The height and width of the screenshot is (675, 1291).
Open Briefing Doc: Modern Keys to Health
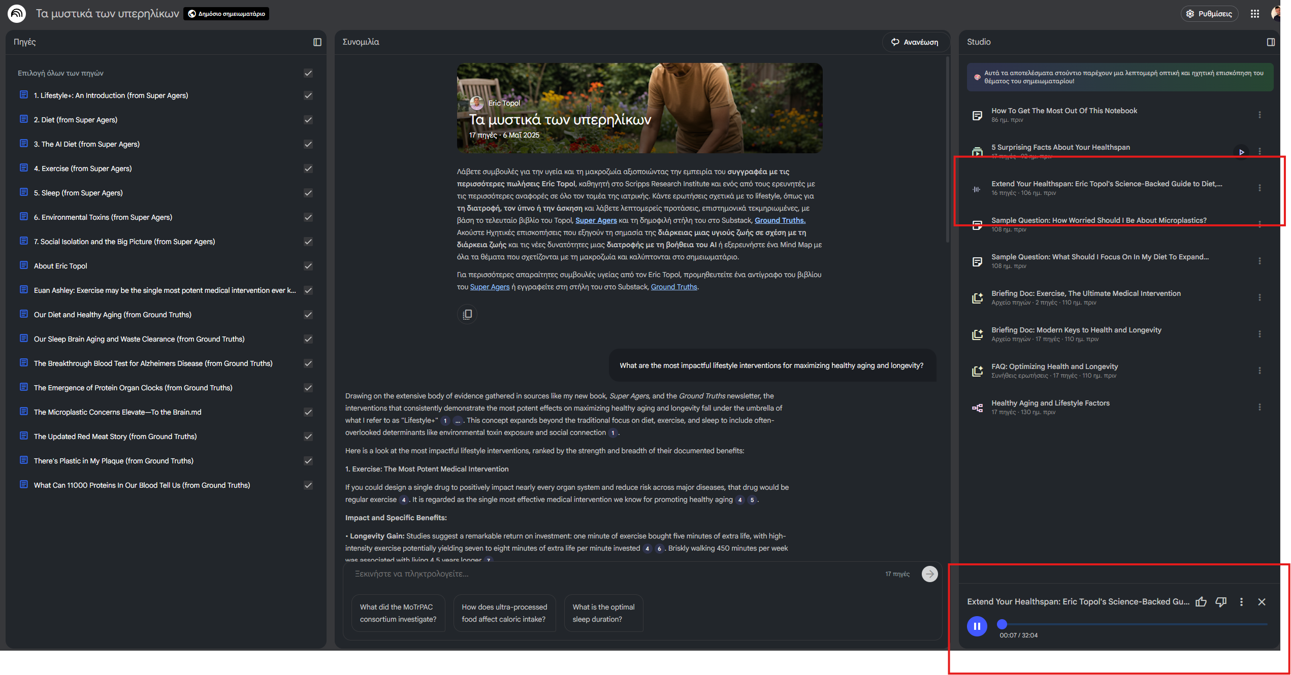(1076, 330)
